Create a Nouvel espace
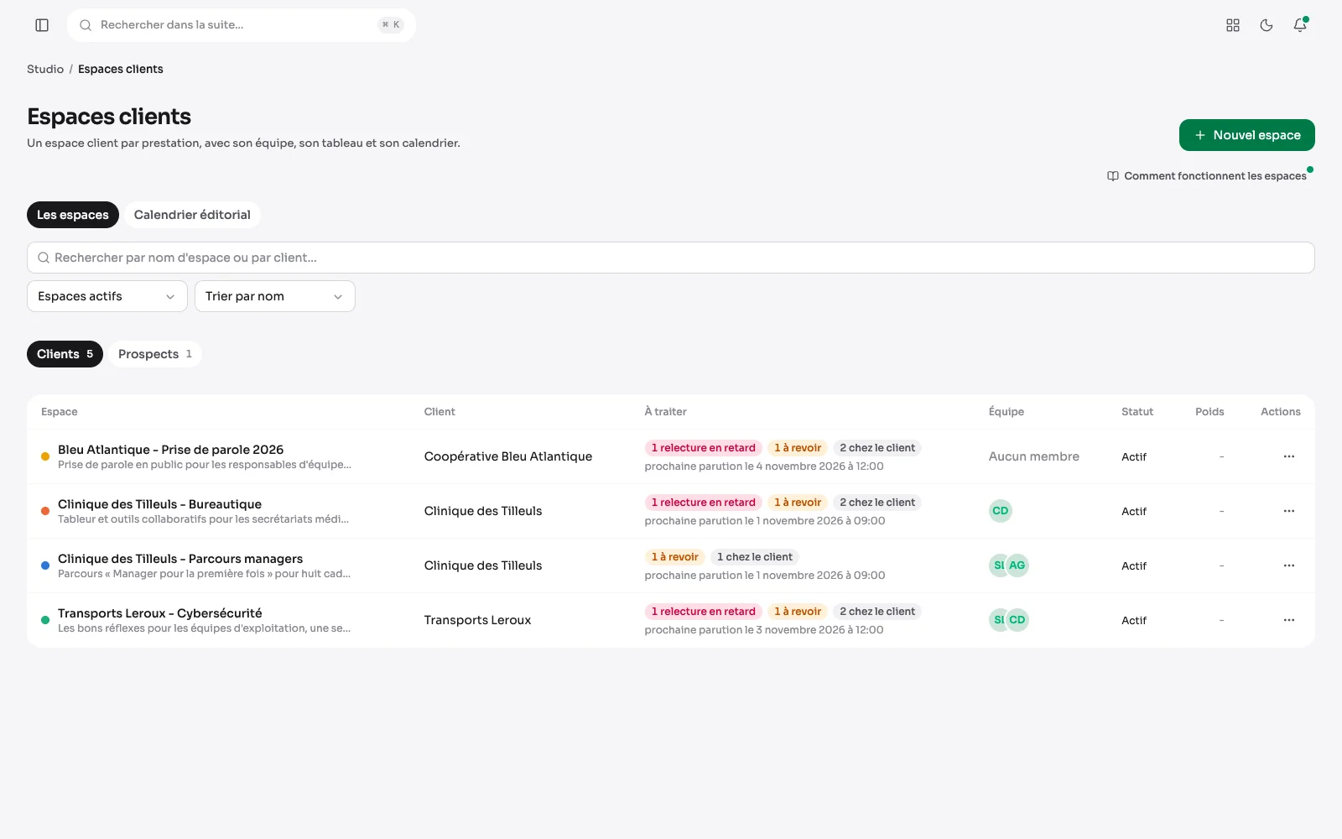Viewport: 1342px width, 839px height. [x=1247, y=135]
